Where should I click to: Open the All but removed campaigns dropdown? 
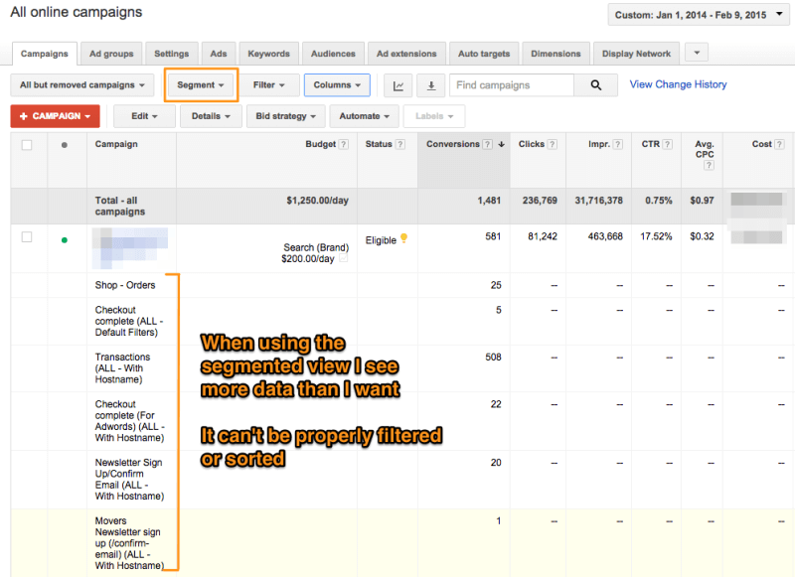[x=81, y=85]
